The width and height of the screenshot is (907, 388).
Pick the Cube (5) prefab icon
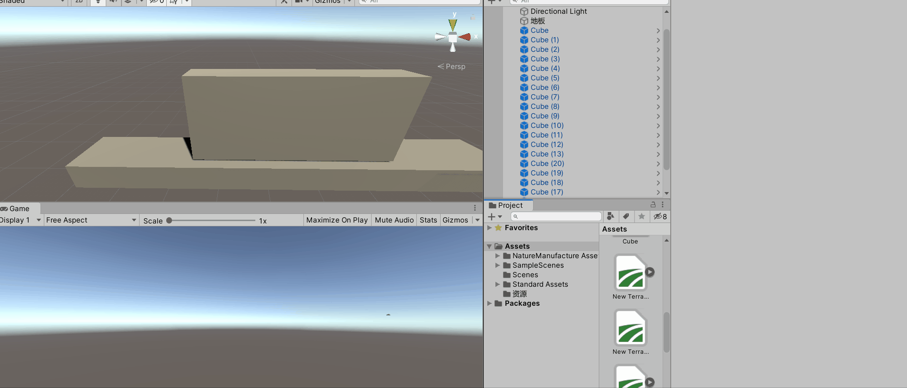(524, 78)
